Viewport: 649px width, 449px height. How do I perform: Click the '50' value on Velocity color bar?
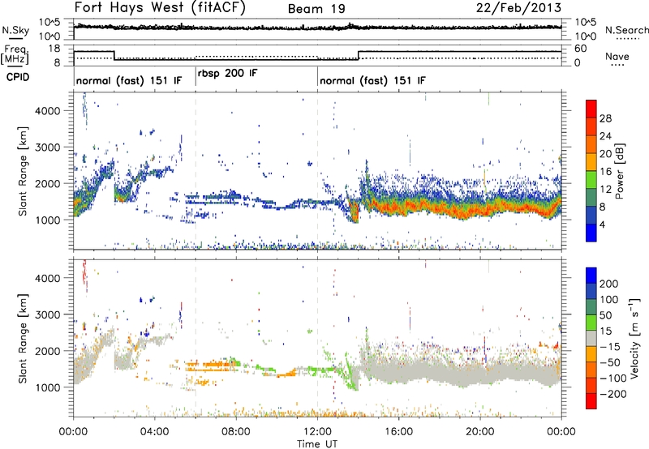click(x=605, y=315)
